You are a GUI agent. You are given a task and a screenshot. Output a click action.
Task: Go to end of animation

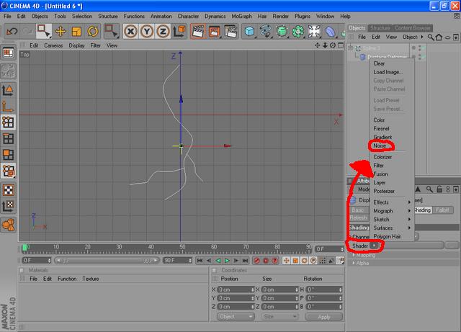pyautogui.click(x=245, y=261)
